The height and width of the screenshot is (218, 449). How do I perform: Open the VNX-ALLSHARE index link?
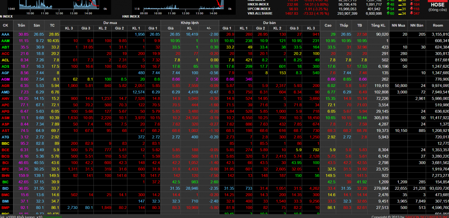[260, 13]
